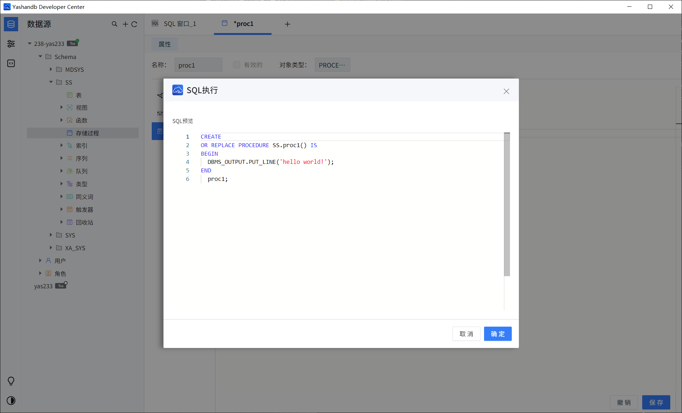This screenshot has width=682, height=413.
Task: Expand the 用户 node
Action: coord(40,261)
